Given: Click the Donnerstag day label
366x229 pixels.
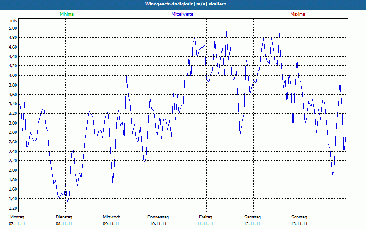Looking at the screenshot, I should point(158,217).
